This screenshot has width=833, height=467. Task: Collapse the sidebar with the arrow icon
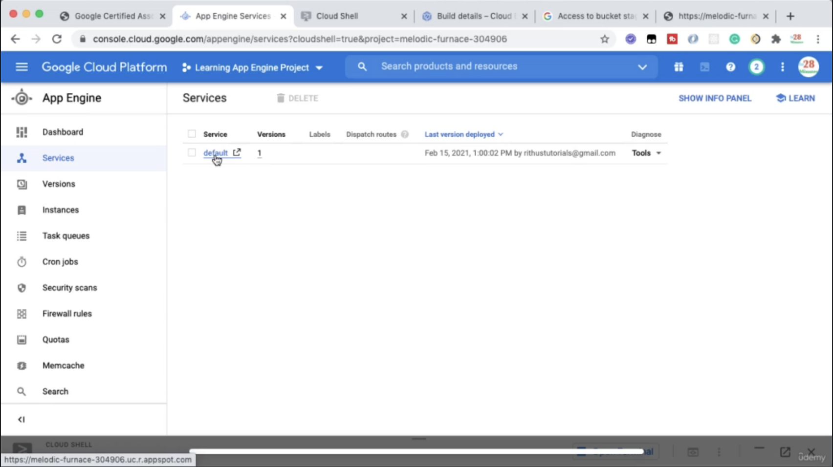click(21, 419)
